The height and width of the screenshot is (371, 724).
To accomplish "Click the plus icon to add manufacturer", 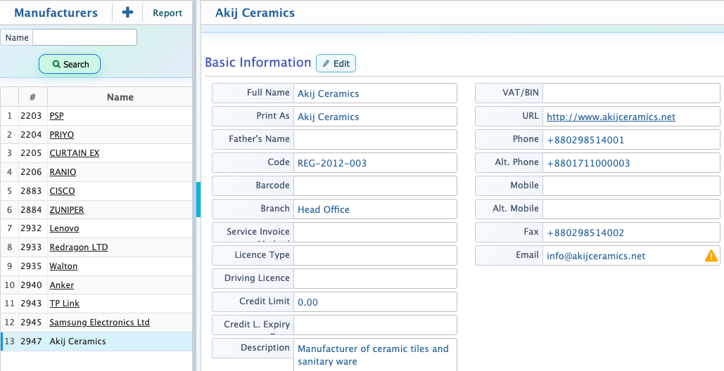I will (127, 13).
